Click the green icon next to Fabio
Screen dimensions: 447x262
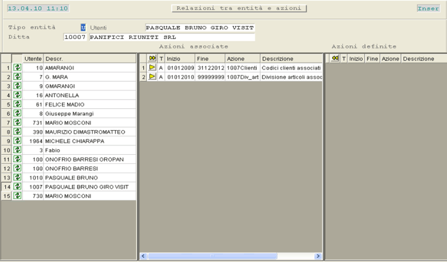[x=18, y=150]
